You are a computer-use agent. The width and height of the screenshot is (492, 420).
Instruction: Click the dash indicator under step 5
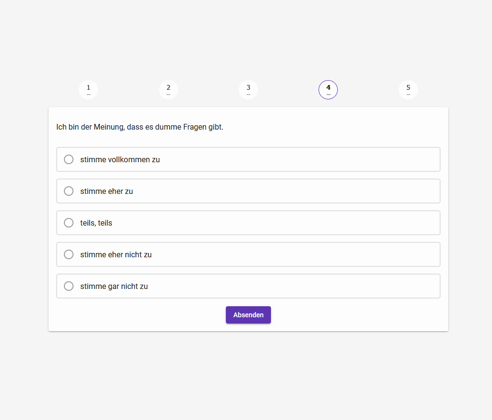(x=408, y=95)
